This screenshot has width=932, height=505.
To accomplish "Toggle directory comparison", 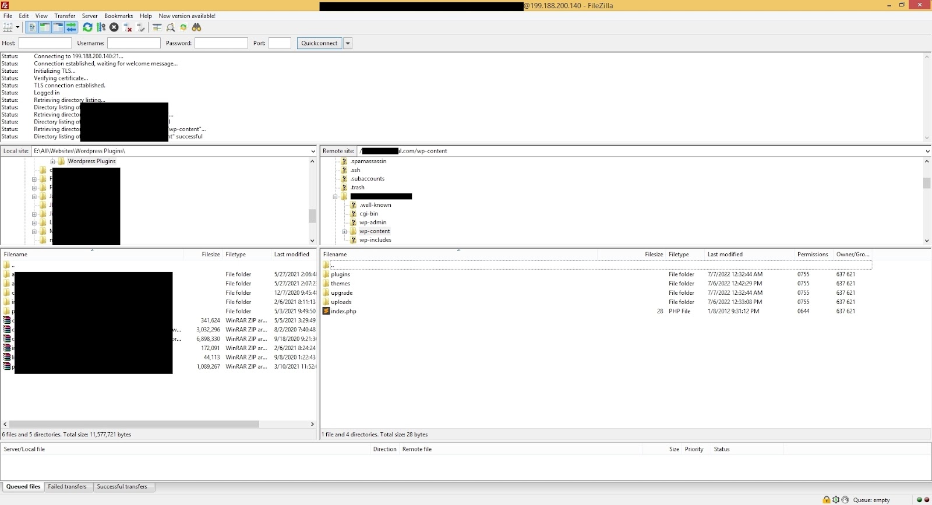I will (x=170, y=27).
